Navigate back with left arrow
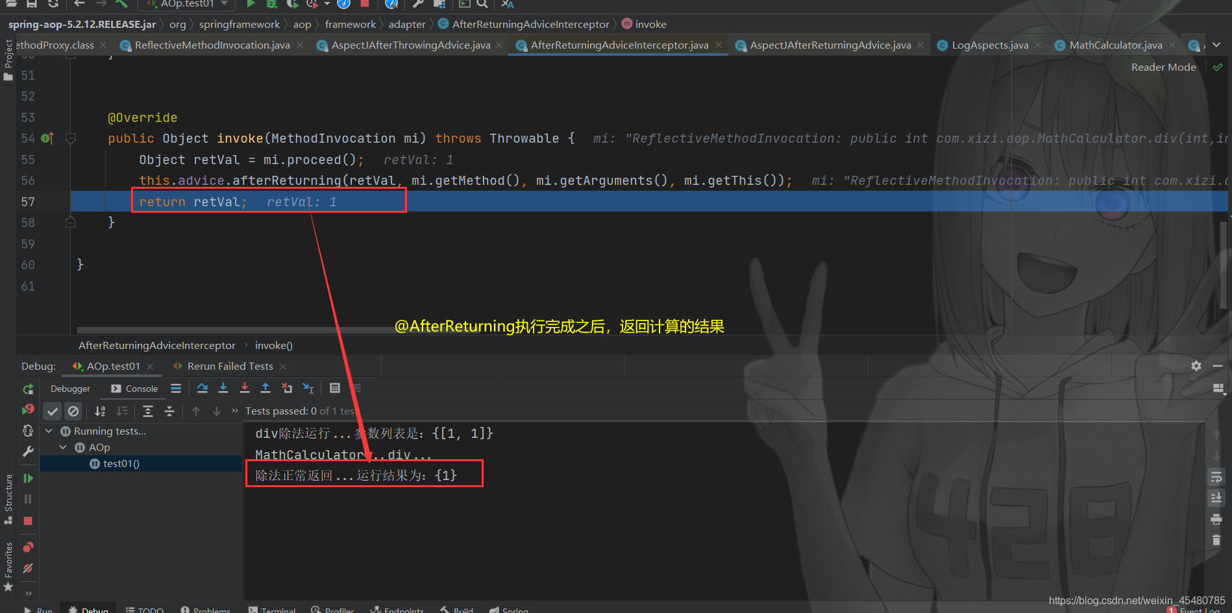 coord(80,4)
